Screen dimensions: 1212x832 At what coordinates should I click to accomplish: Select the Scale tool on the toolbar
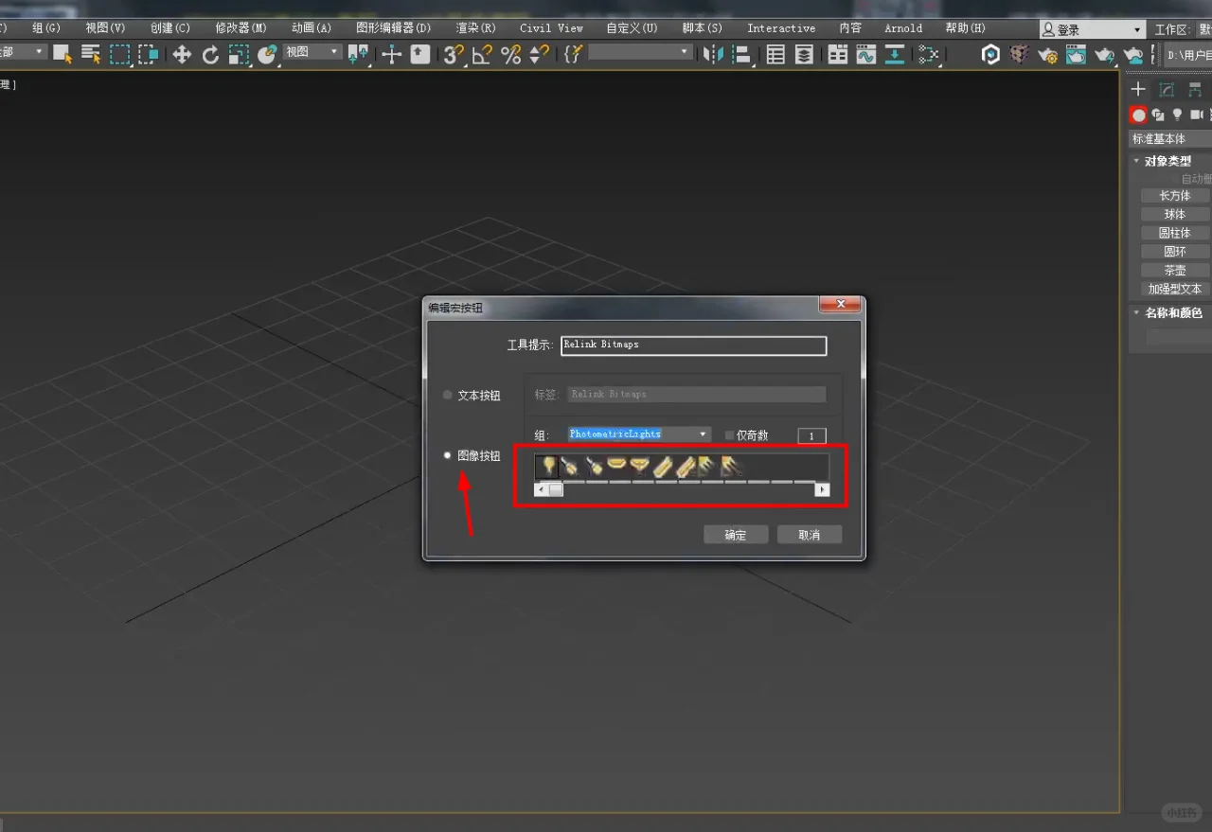240,54
